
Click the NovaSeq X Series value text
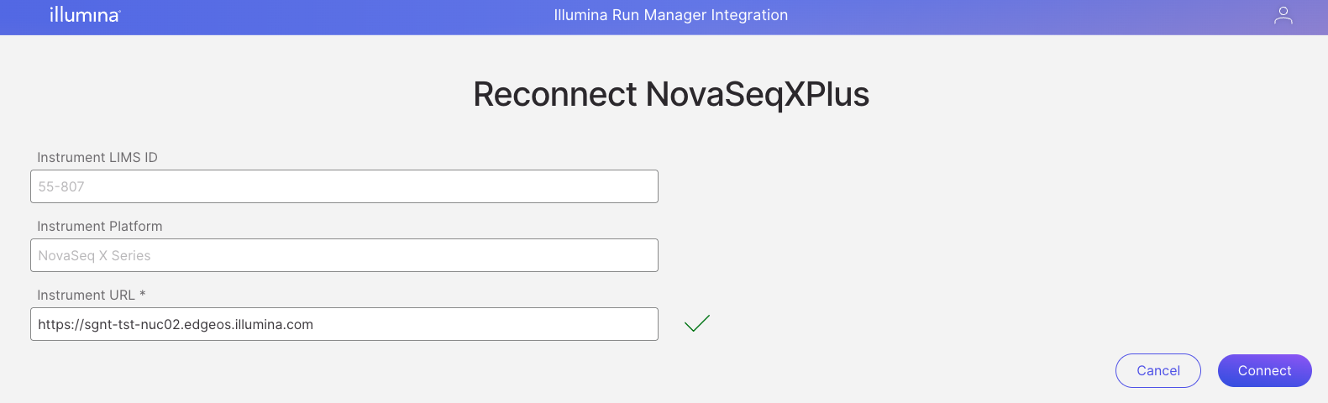tap(94, 255)
